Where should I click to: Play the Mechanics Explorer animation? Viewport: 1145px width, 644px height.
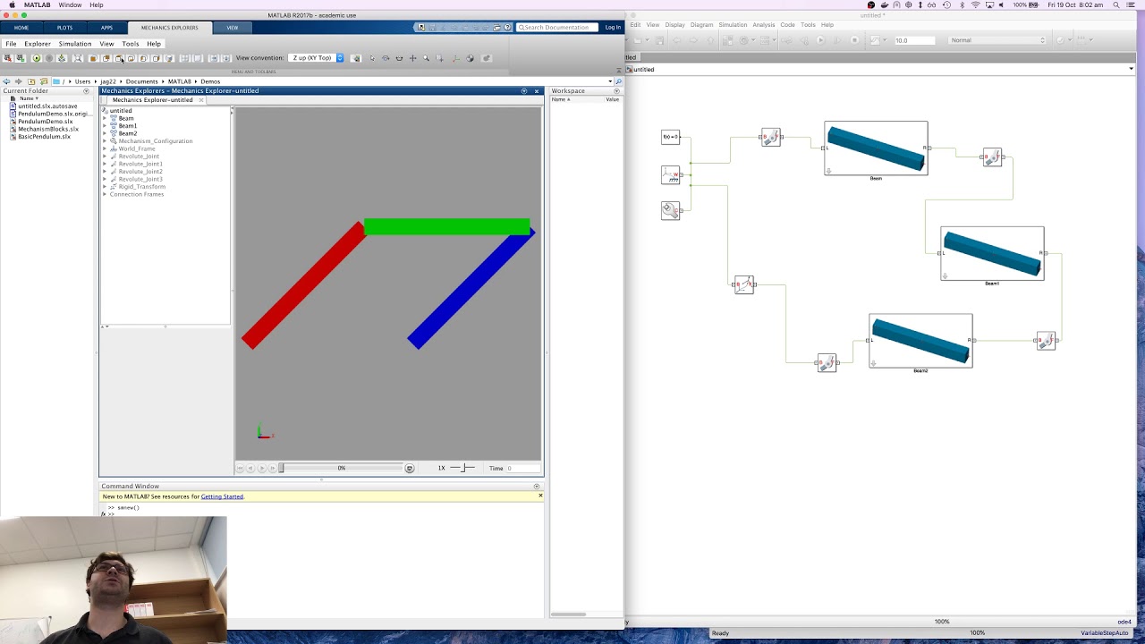(x=262, y=468)
